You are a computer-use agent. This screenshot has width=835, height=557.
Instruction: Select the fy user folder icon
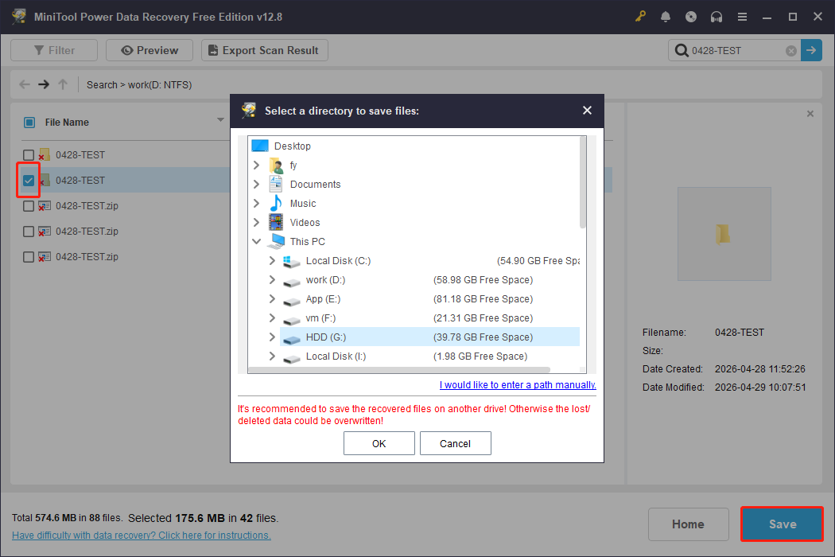(276, 166)
